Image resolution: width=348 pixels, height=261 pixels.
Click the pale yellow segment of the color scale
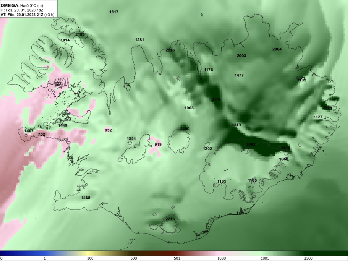pyautogui.click(x=89, y=253)
